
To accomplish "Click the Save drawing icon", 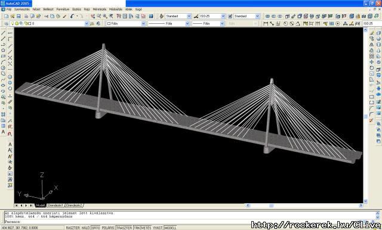I will [x=19, y=16].
